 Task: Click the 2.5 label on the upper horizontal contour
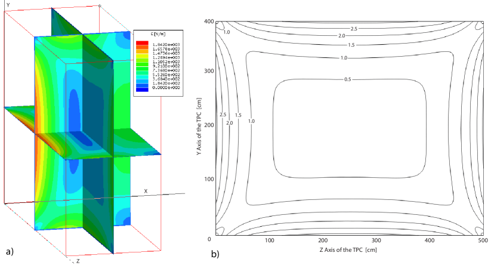(354, 29)
